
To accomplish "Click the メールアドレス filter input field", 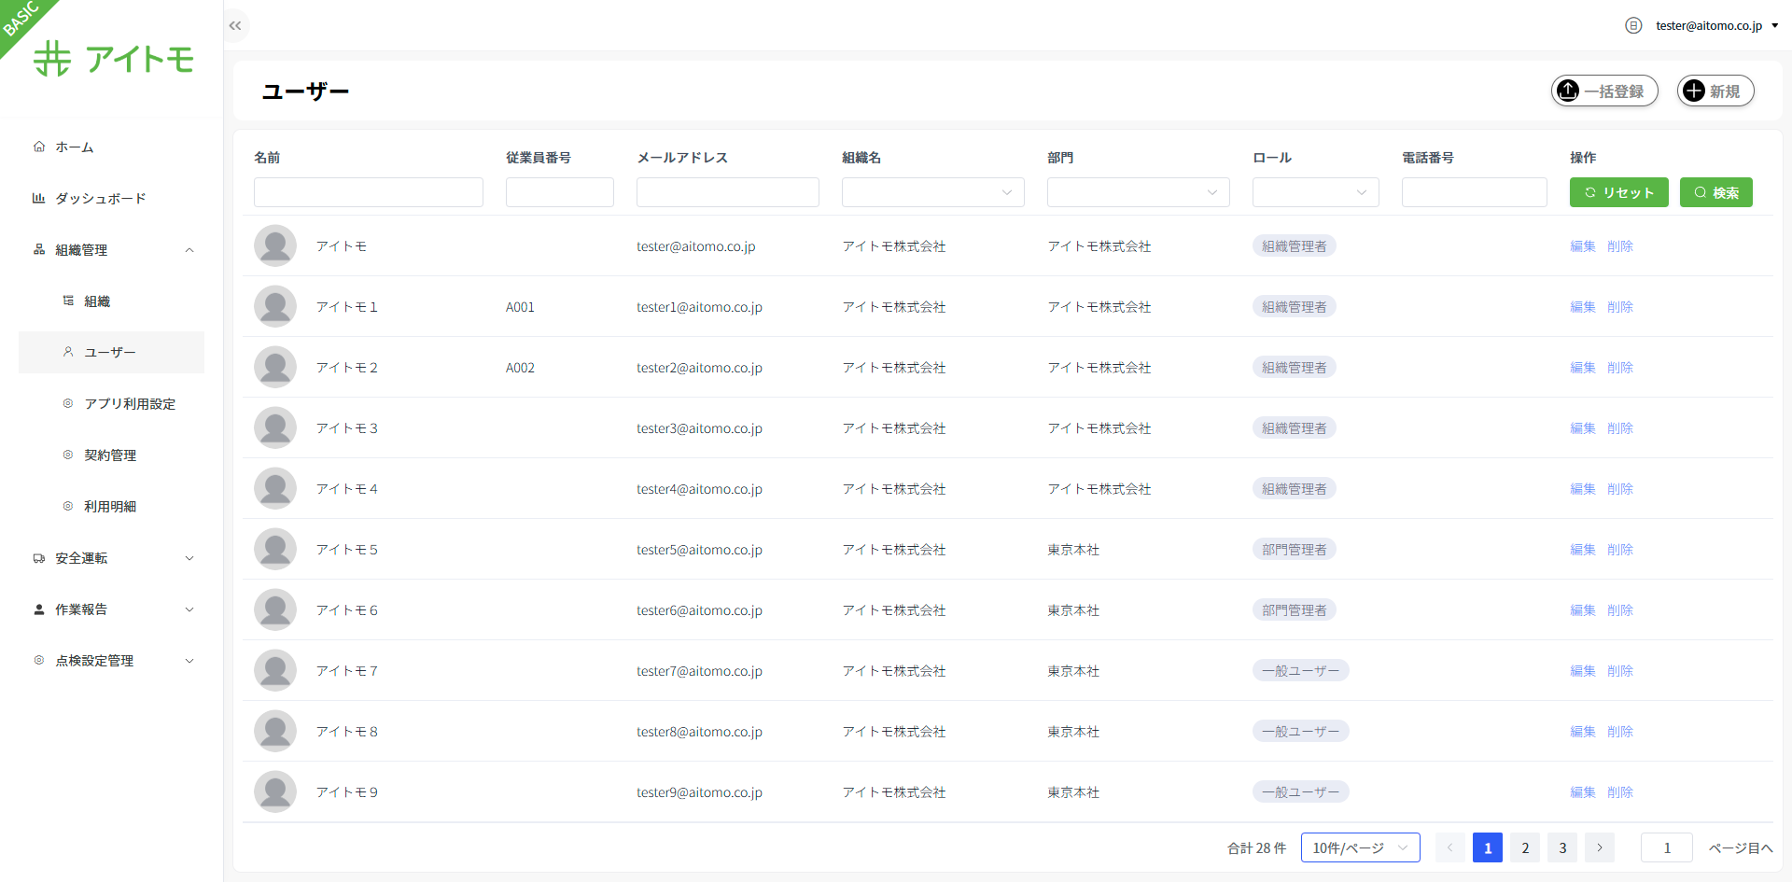I will coord(727,192).
